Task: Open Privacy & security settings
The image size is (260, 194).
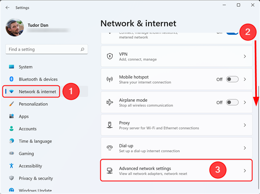Action: pos(47,178)
